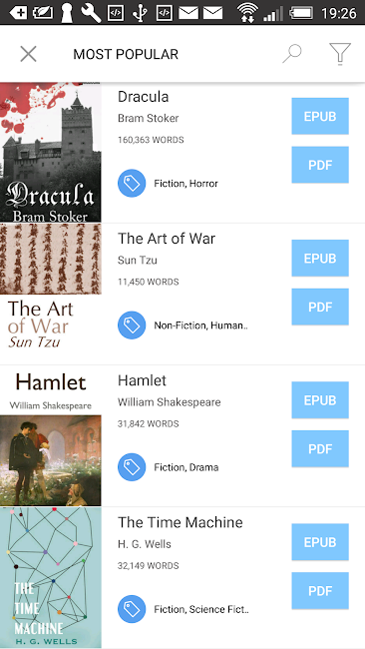Download Hamlet in EPUB format

click(320, 400)
